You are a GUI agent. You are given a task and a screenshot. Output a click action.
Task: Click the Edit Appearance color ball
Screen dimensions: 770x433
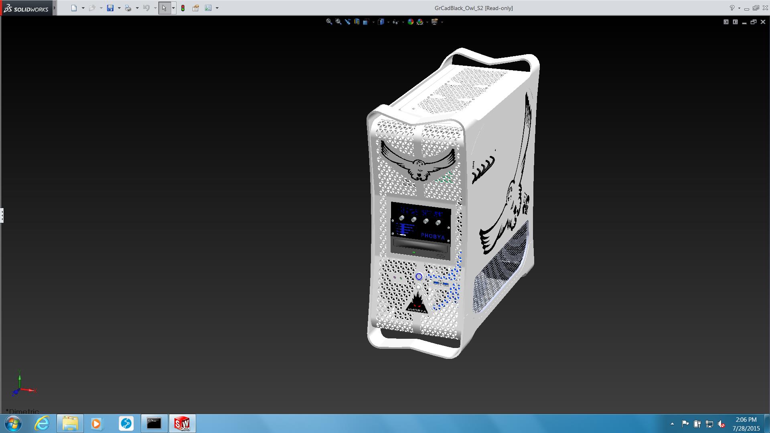tap(410, 22)
